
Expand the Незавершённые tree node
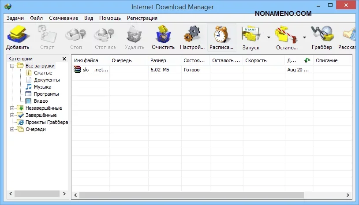click(x=12, y=108)
